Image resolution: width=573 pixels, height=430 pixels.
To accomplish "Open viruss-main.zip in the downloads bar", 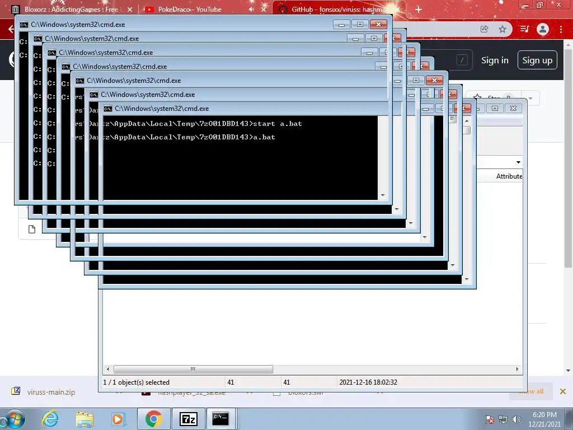I will click(51, 392).
